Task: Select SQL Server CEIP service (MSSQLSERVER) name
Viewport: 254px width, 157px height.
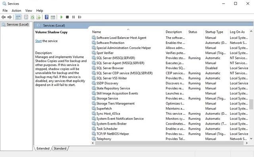Action: click(124, 73)
